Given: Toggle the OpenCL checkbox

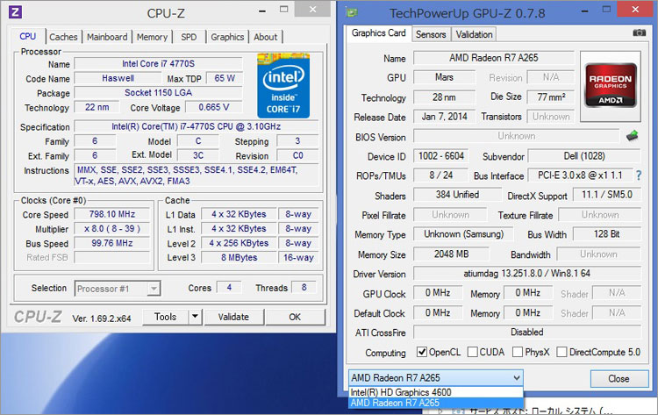Looking at the screenshot, I should point(422,352).
